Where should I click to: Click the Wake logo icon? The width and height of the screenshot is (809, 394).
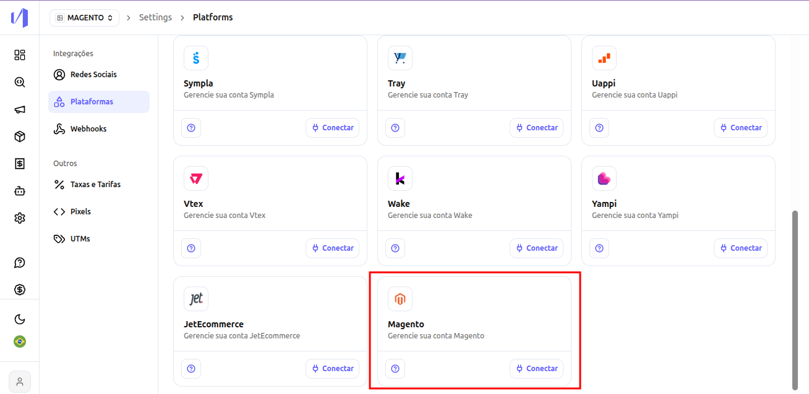400,178
